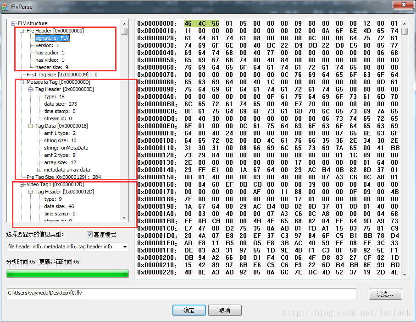Select the 'type: 9' tree item
Image resolution: width=416 pixels, height=322 pixels.
53,199
